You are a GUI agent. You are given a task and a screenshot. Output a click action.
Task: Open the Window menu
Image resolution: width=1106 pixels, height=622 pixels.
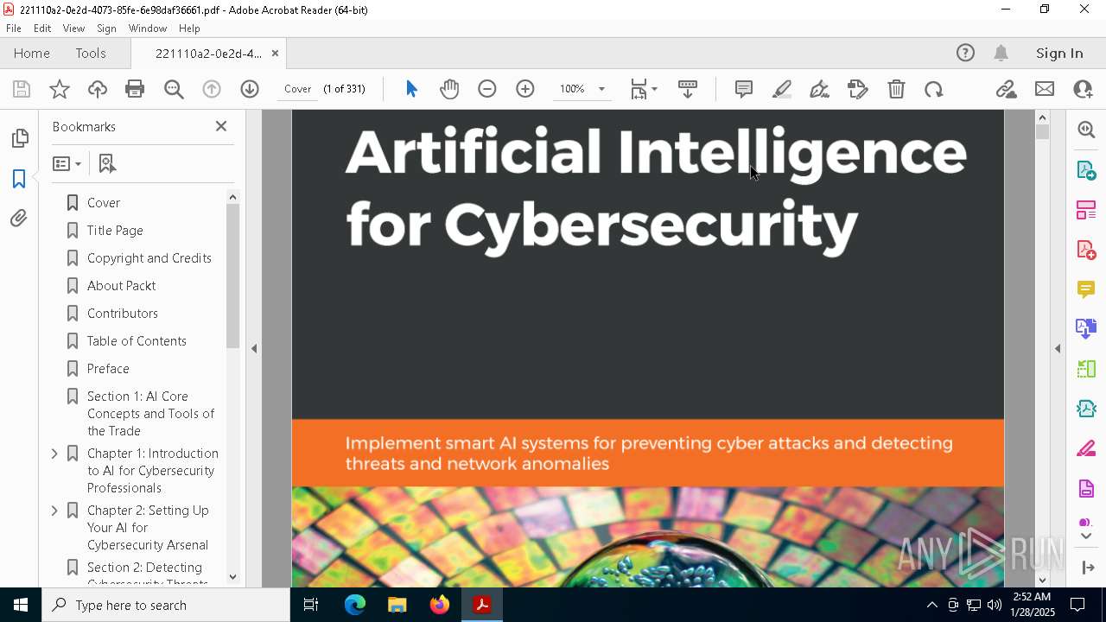tap(148, 28)
